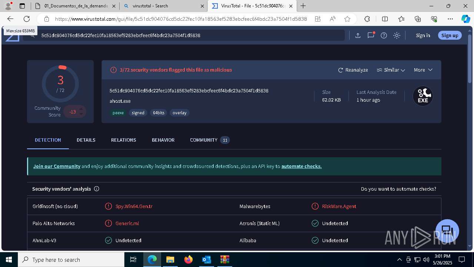474x267 pixels.
Task: Open Outlook from the taskbar
Action: [x=206, y=260]
